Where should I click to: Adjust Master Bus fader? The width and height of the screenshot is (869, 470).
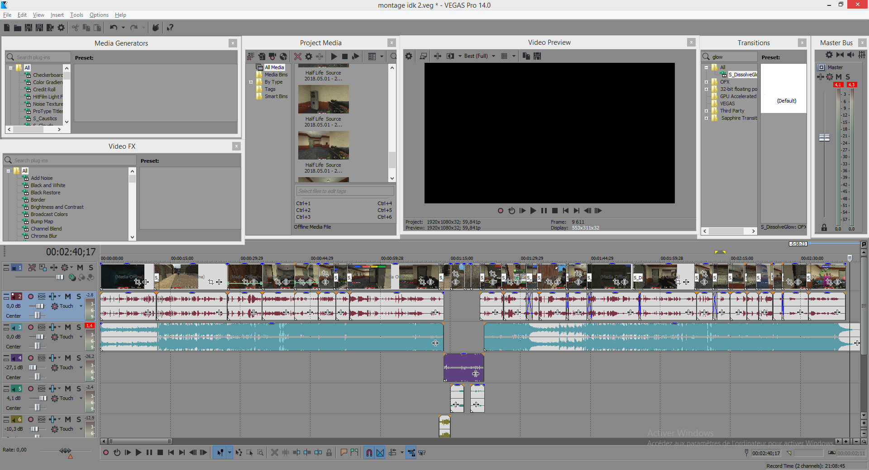[x=825, y=137]
